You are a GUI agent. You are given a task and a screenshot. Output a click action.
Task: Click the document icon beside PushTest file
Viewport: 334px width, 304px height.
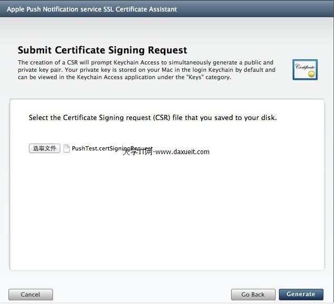point(66,148)
